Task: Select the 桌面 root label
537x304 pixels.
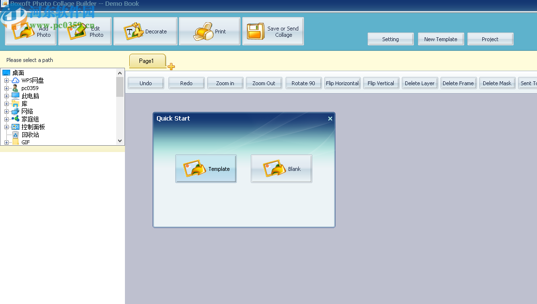Action: point(18,73)
